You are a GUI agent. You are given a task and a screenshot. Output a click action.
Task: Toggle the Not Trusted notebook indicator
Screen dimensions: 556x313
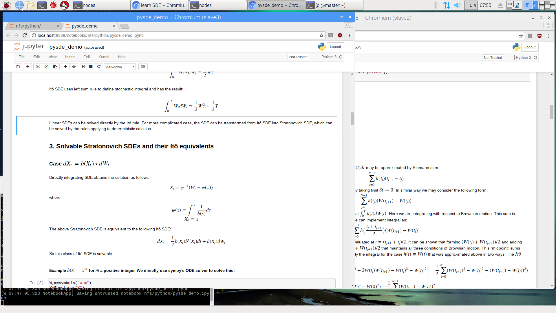298,57
